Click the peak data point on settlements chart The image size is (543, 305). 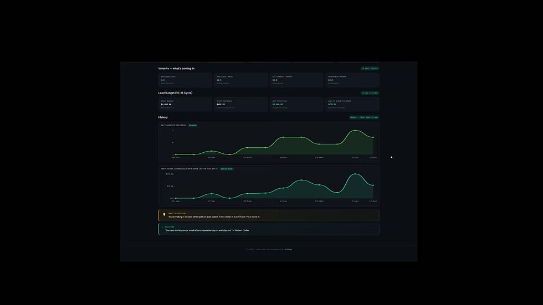(x=355, y=131)
